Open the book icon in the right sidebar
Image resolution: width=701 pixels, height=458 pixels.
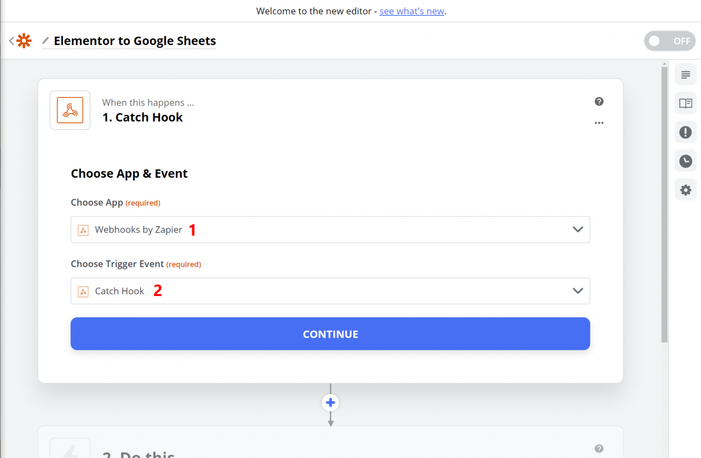[685, 103]
